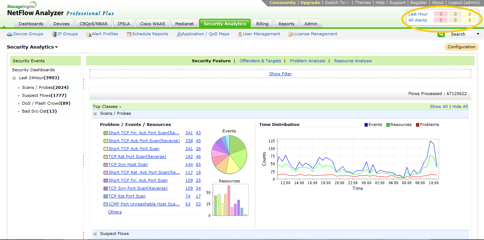Open the Medianet tab

click(x=185, y=24)
